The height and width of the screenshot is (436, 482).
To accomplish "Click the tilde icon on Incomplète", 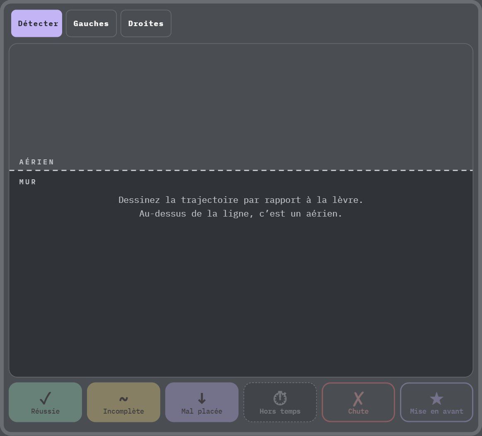I will (x=123, y=399).
